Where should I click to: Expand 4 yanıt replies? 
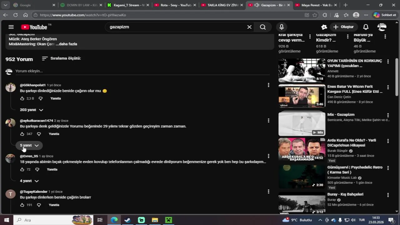pyautogui.click(x=29, y=181)
